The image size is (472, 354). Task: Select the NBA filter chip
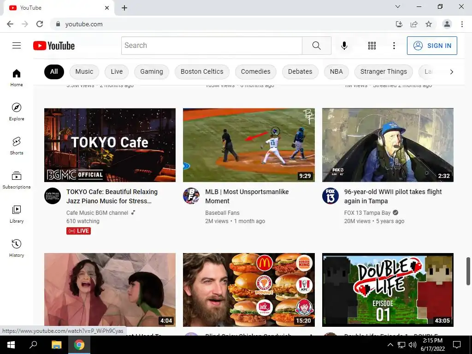click(336, 71)
